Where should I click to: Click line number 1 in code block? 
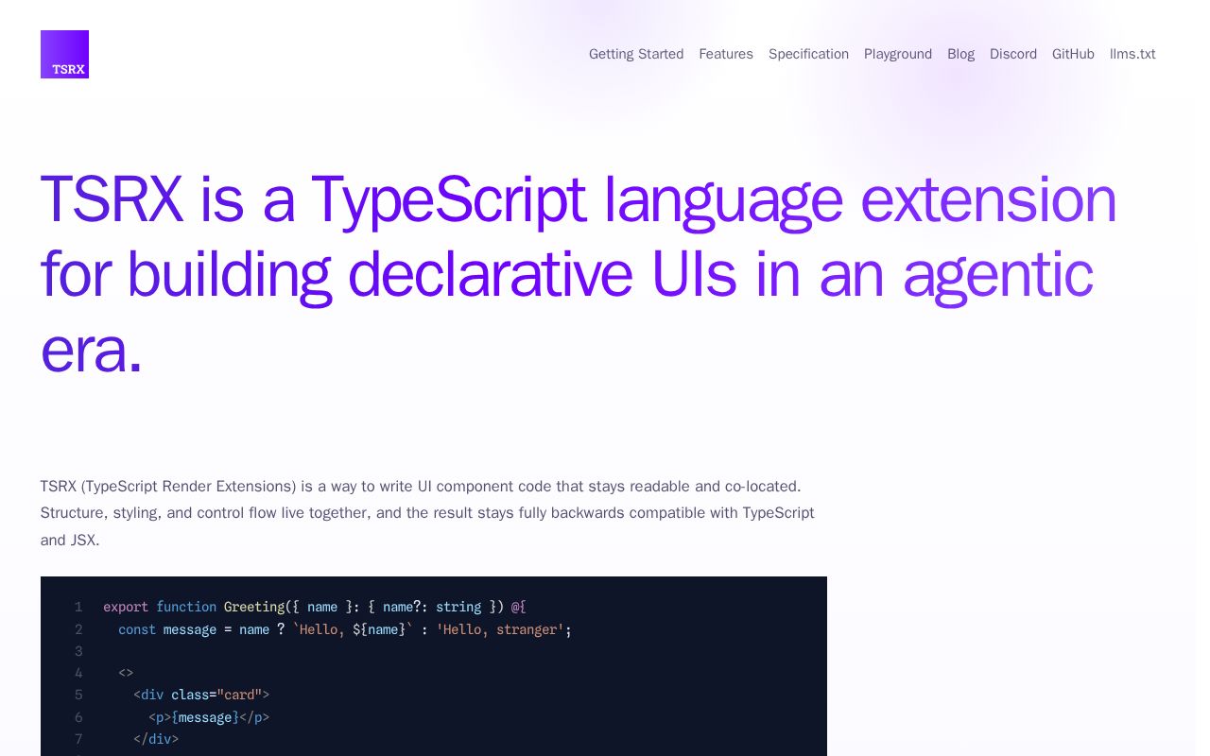[x=78, y=607]
